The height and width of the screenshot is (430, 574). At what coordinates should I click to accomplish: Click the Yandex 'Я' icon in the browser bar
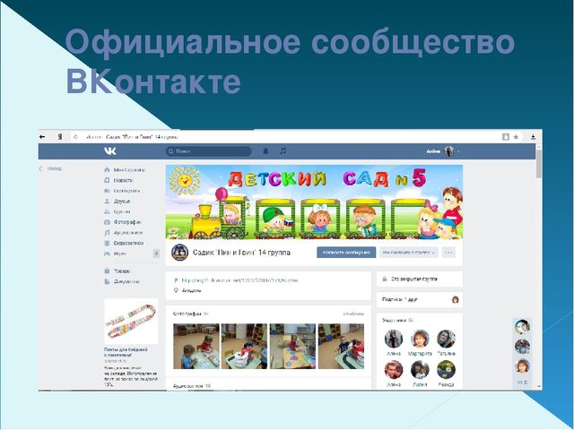point(60,137)
